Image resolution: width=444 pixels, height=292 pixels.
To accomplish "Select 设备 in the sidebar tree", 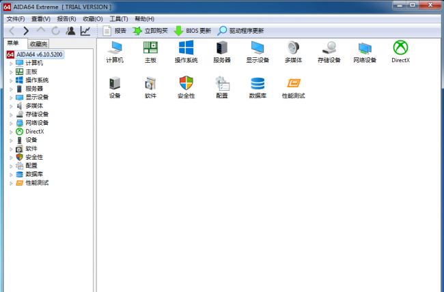I will [31, 140].
